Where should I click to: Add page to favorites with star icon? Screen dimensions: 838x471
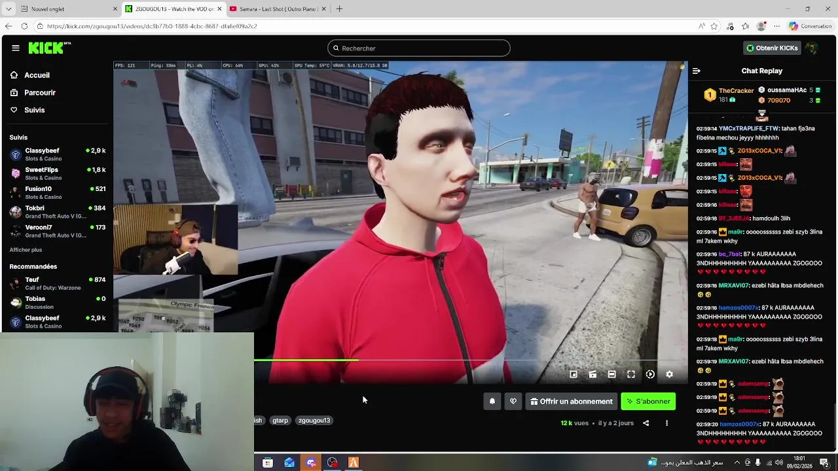pos(714,26)
